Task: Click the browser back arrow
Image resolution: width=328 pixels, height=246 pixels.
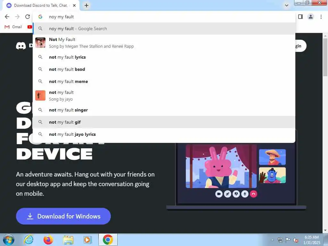Action: [7, 17]
